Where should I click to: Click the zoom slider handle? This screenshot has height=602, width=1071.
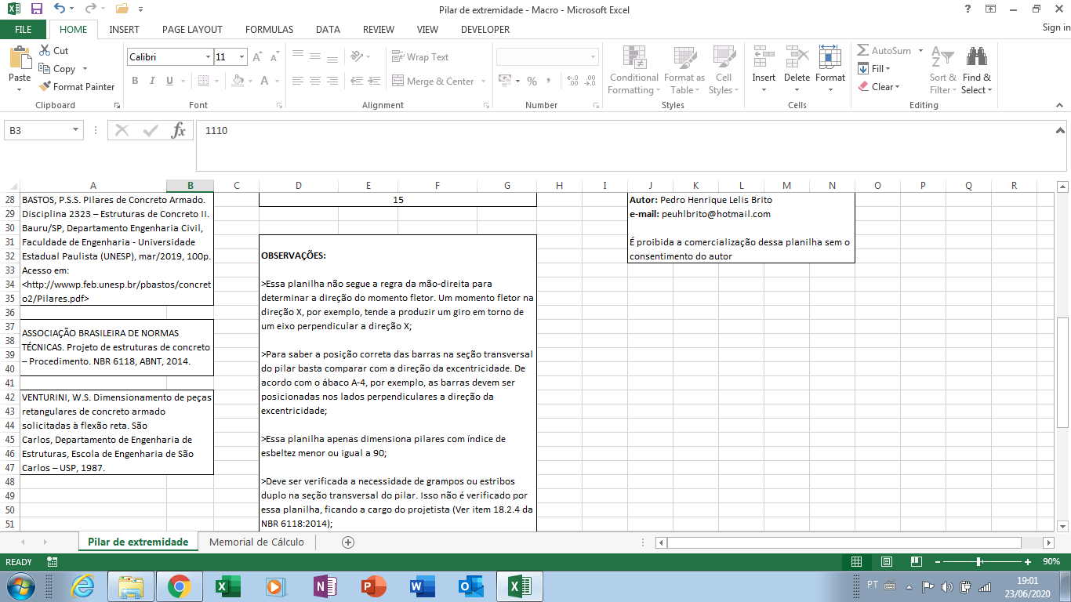pyautogui.click(x=979, y=562)
